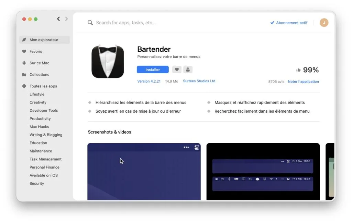Viewport: 352px width, 223px height.
Task: Open the account avatar in the top-right corner
Action: [323, 23]
